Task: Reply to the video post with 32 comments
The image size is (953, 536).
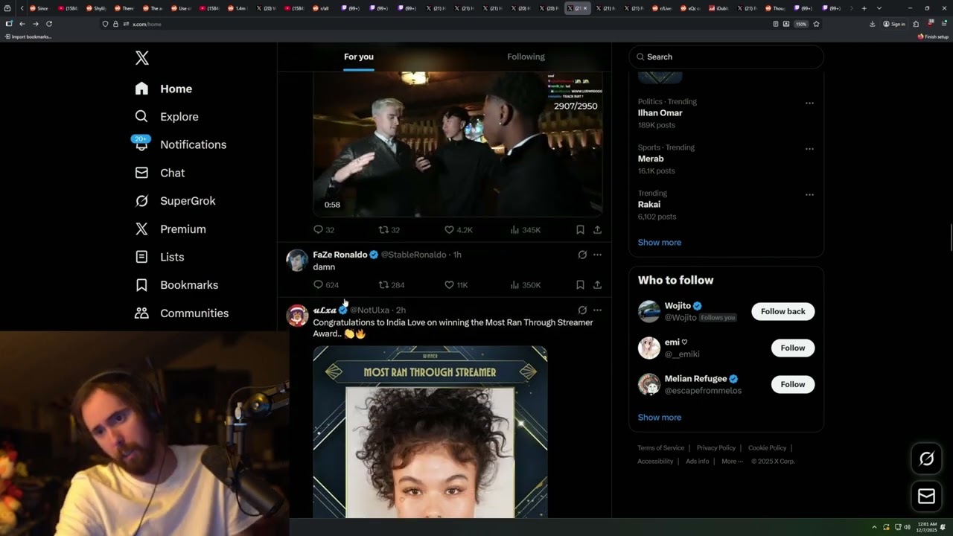Action: point(324,230)
